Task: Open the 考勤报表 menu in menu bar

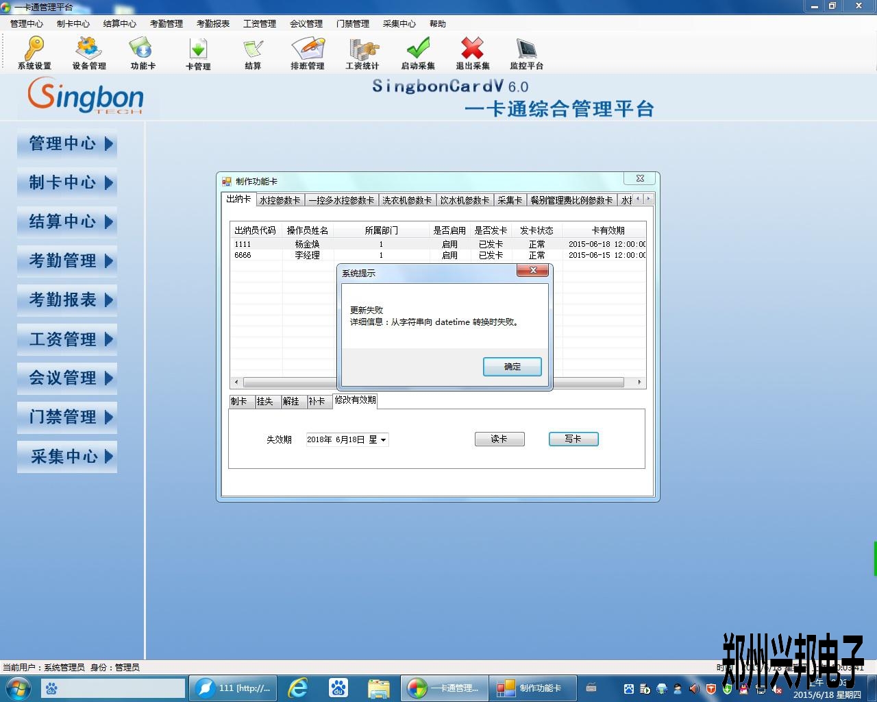Action: point(213,23)
